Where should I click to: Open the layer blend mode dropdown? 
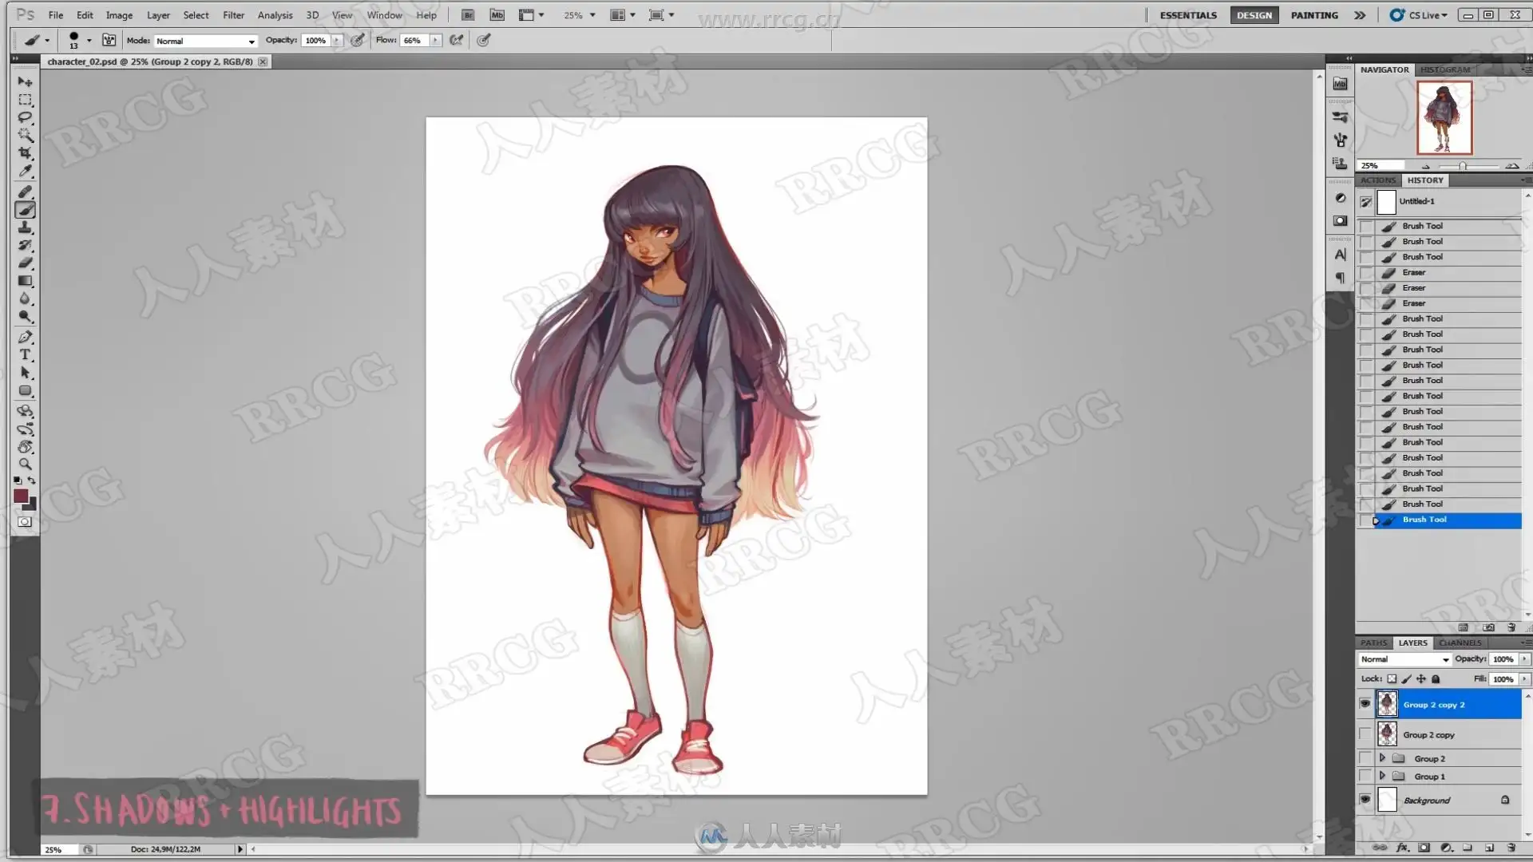pos(1404,659)
